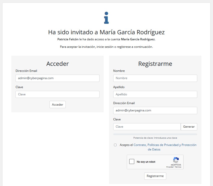213x186 pixels.
Task: Click into the Apellido input field
Action: point(155,94)
